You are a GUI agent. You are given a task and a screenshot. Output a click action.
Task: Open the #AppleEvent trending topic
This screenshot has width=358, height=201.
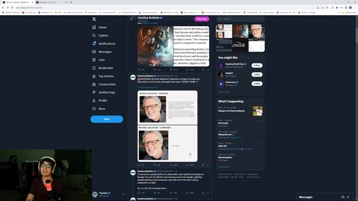click(240, 135)
